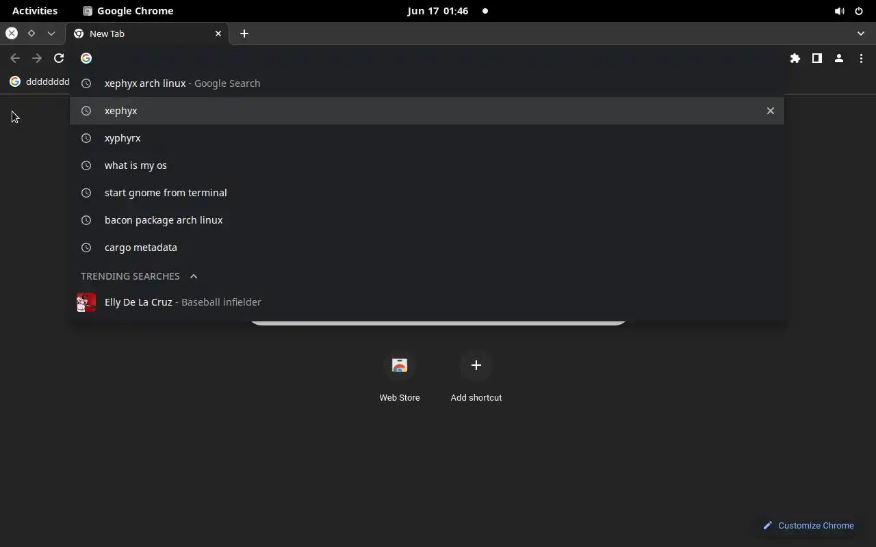Open the clock showing Jun 17 01:46

click(438, 11)
